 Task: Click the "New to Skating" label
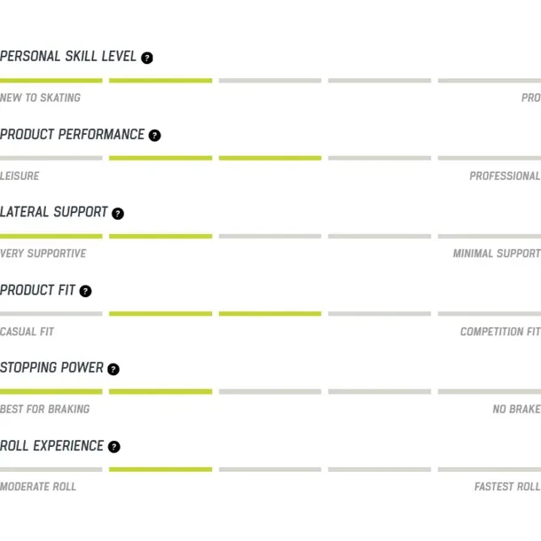click(x=40, y=98)
